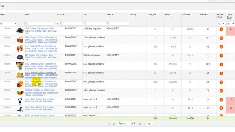This screenshot has width=235, height=132.
Task: Click out-of-stock icon for 100ft drip irrigation
Action: pyautogui.click(x=221, y=29)
